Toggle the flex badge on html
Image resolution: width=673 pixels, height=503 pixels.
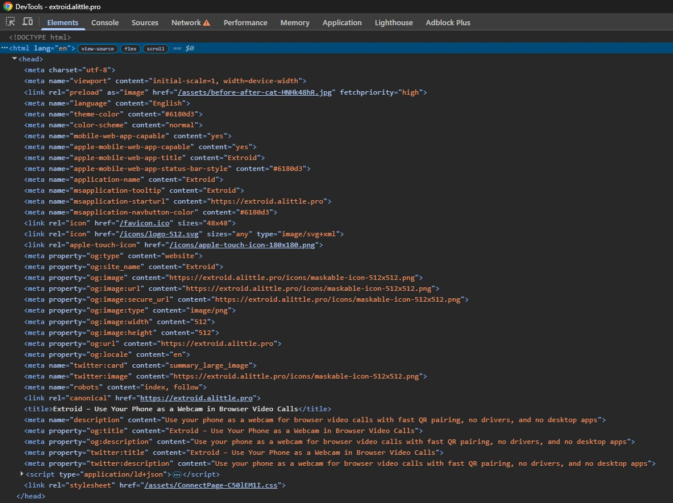(131, 49)
